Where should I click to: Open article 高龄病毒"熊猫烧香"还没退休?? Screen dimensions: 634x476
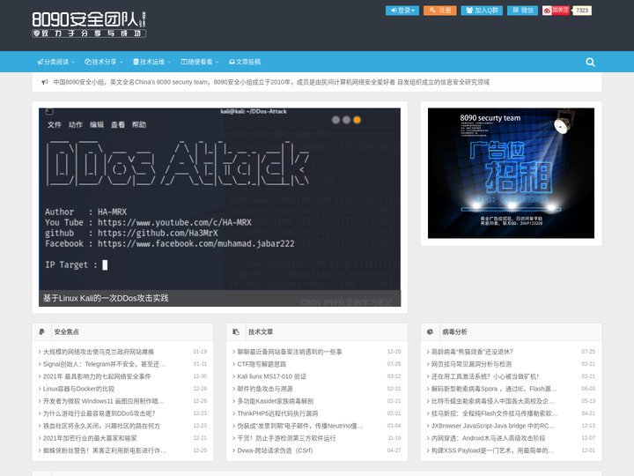[x=472, y=352]
